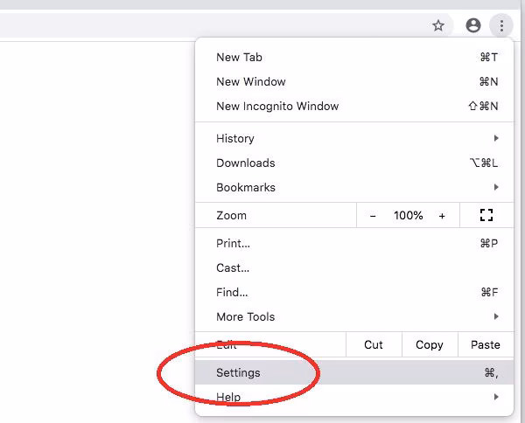Screen dimensions: 525x423
Task: Bookmark this page with the star icon
Action: (438, 26)
